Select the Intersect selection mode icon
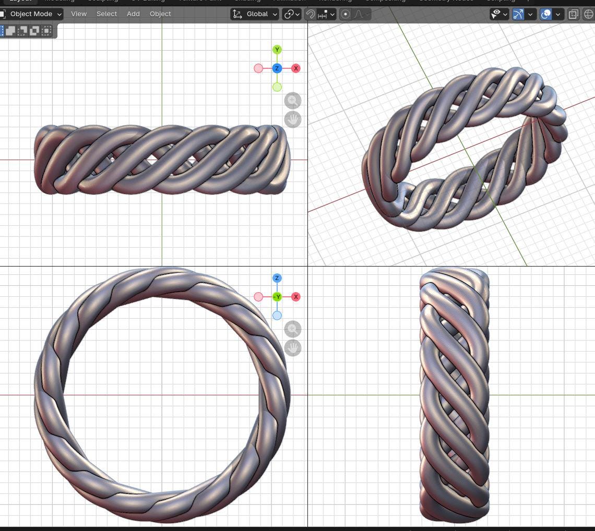This screenshot has height=531, width=595. pyautogui.click(x=46, y=31)
